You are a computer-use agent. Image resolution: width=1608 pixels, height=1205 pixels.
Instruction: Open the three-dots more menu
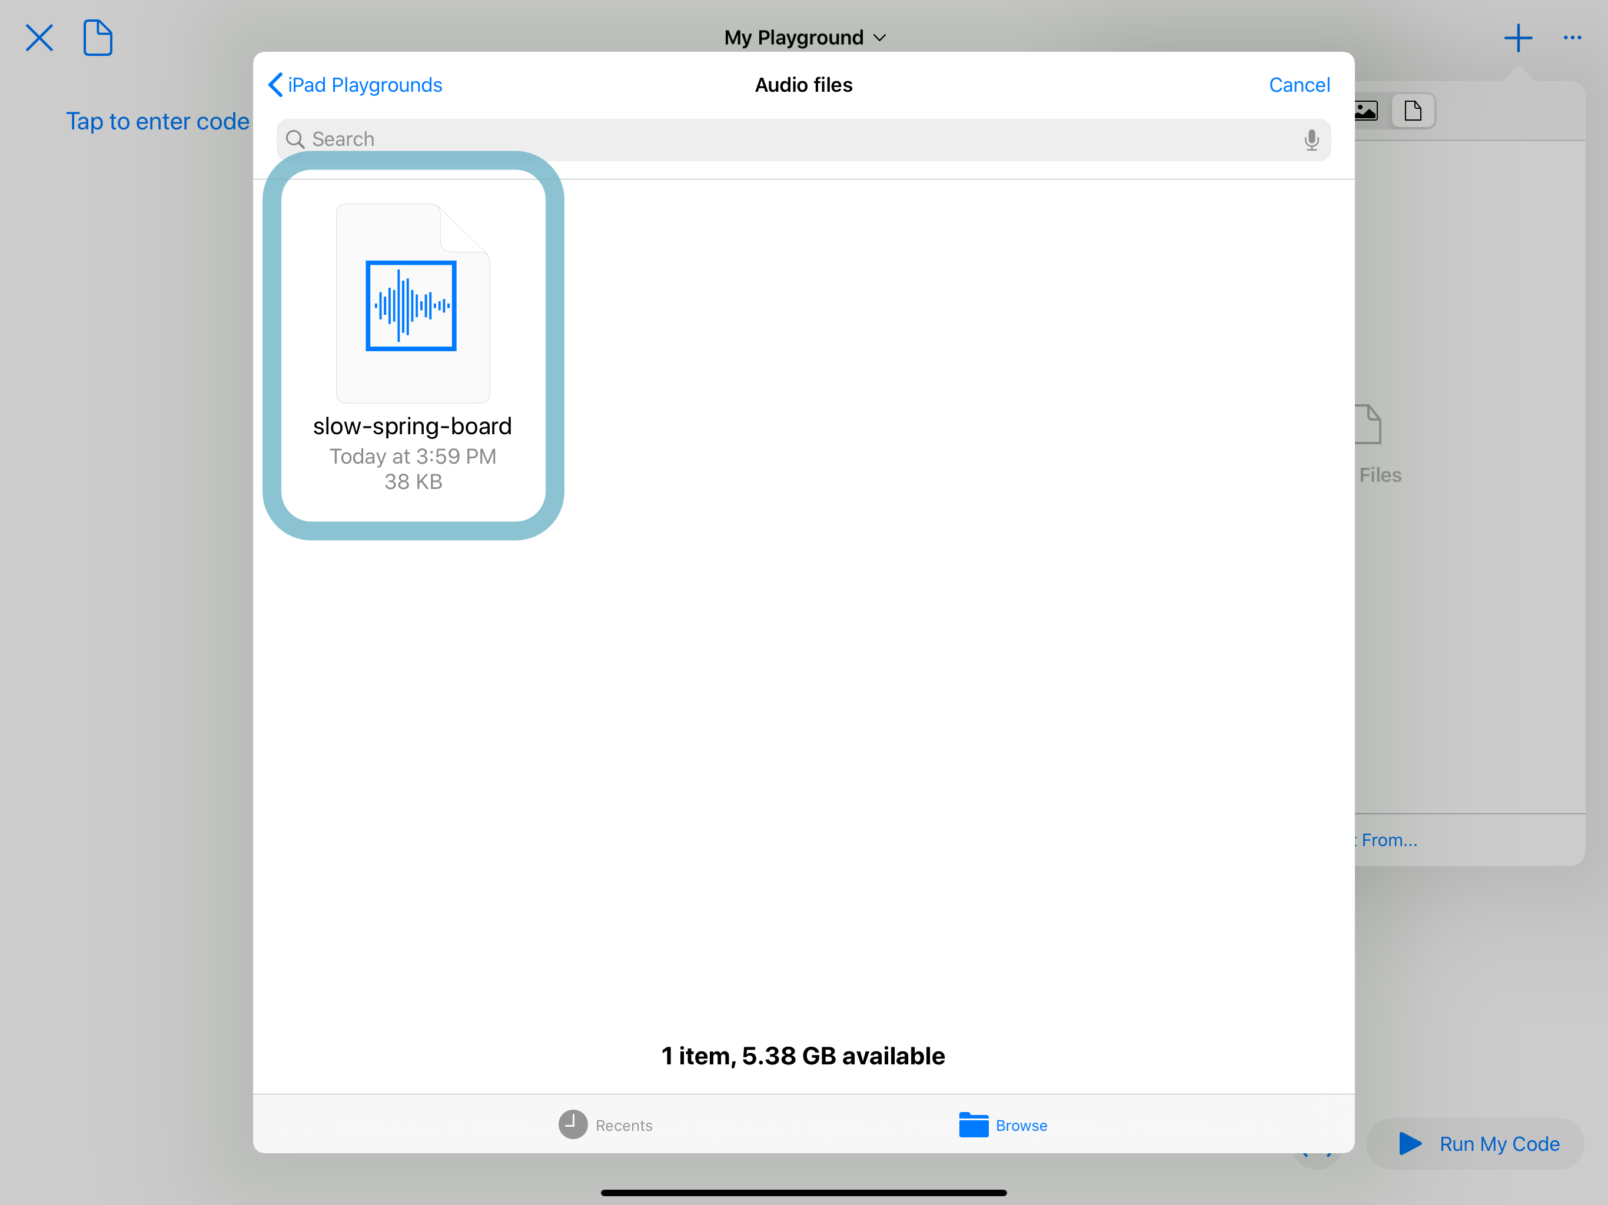click(1572, 38)
